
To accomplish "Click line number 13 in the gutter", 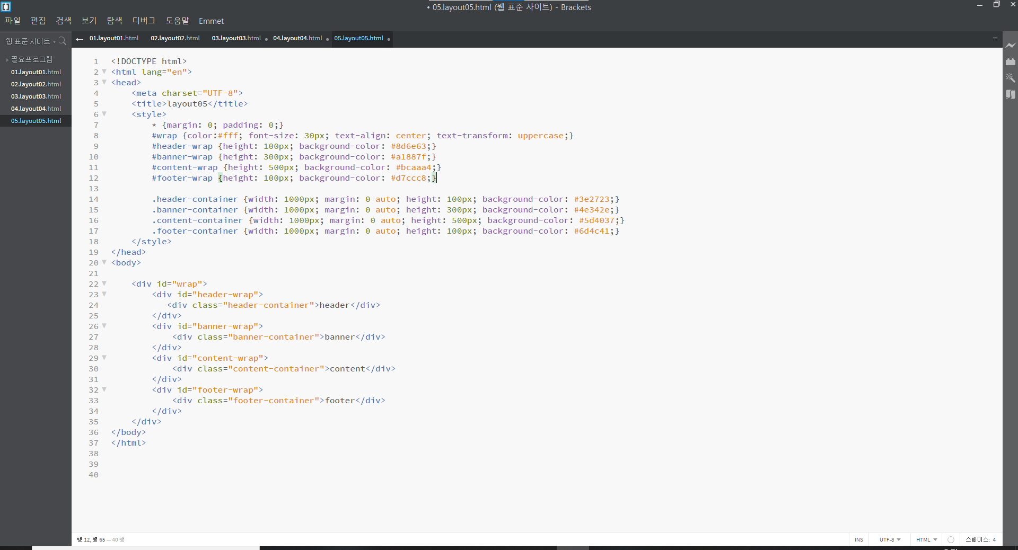I will click(x=93, y=189).
